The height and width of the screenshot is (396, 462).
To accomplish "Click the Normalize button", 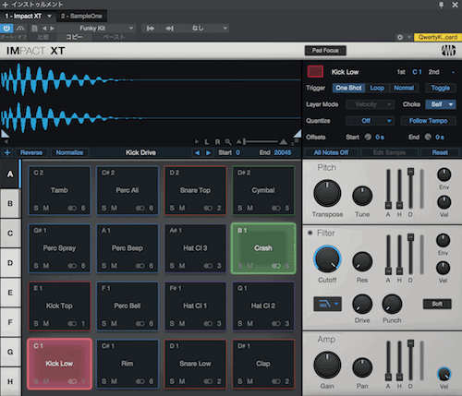I will point(69,152).
